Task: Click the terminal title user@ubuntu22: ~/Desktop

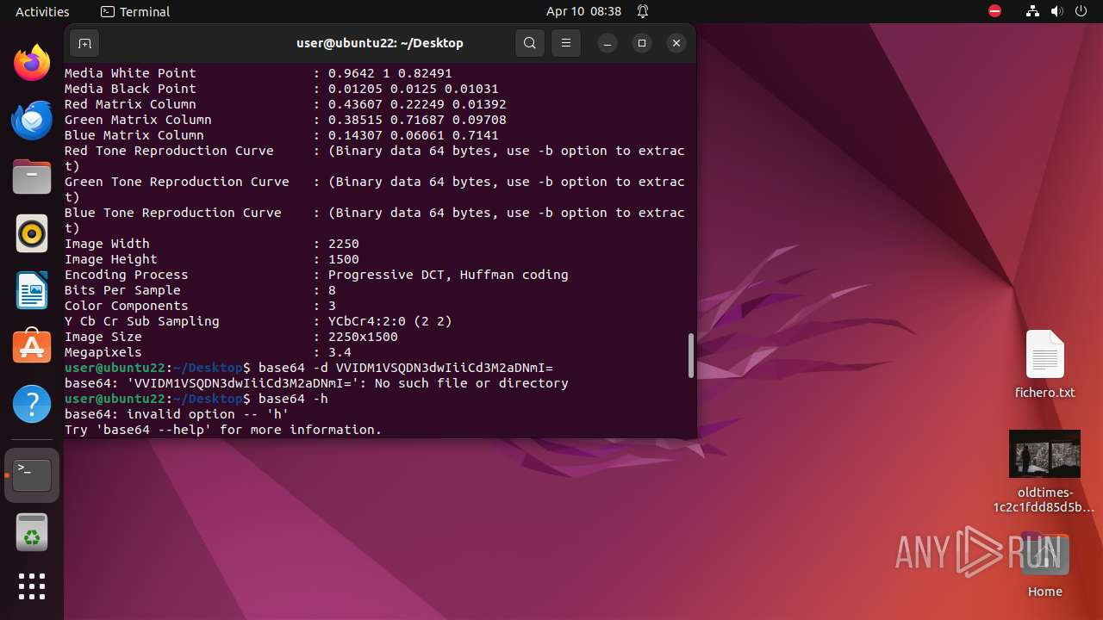Action: click(x=380, y=43)
